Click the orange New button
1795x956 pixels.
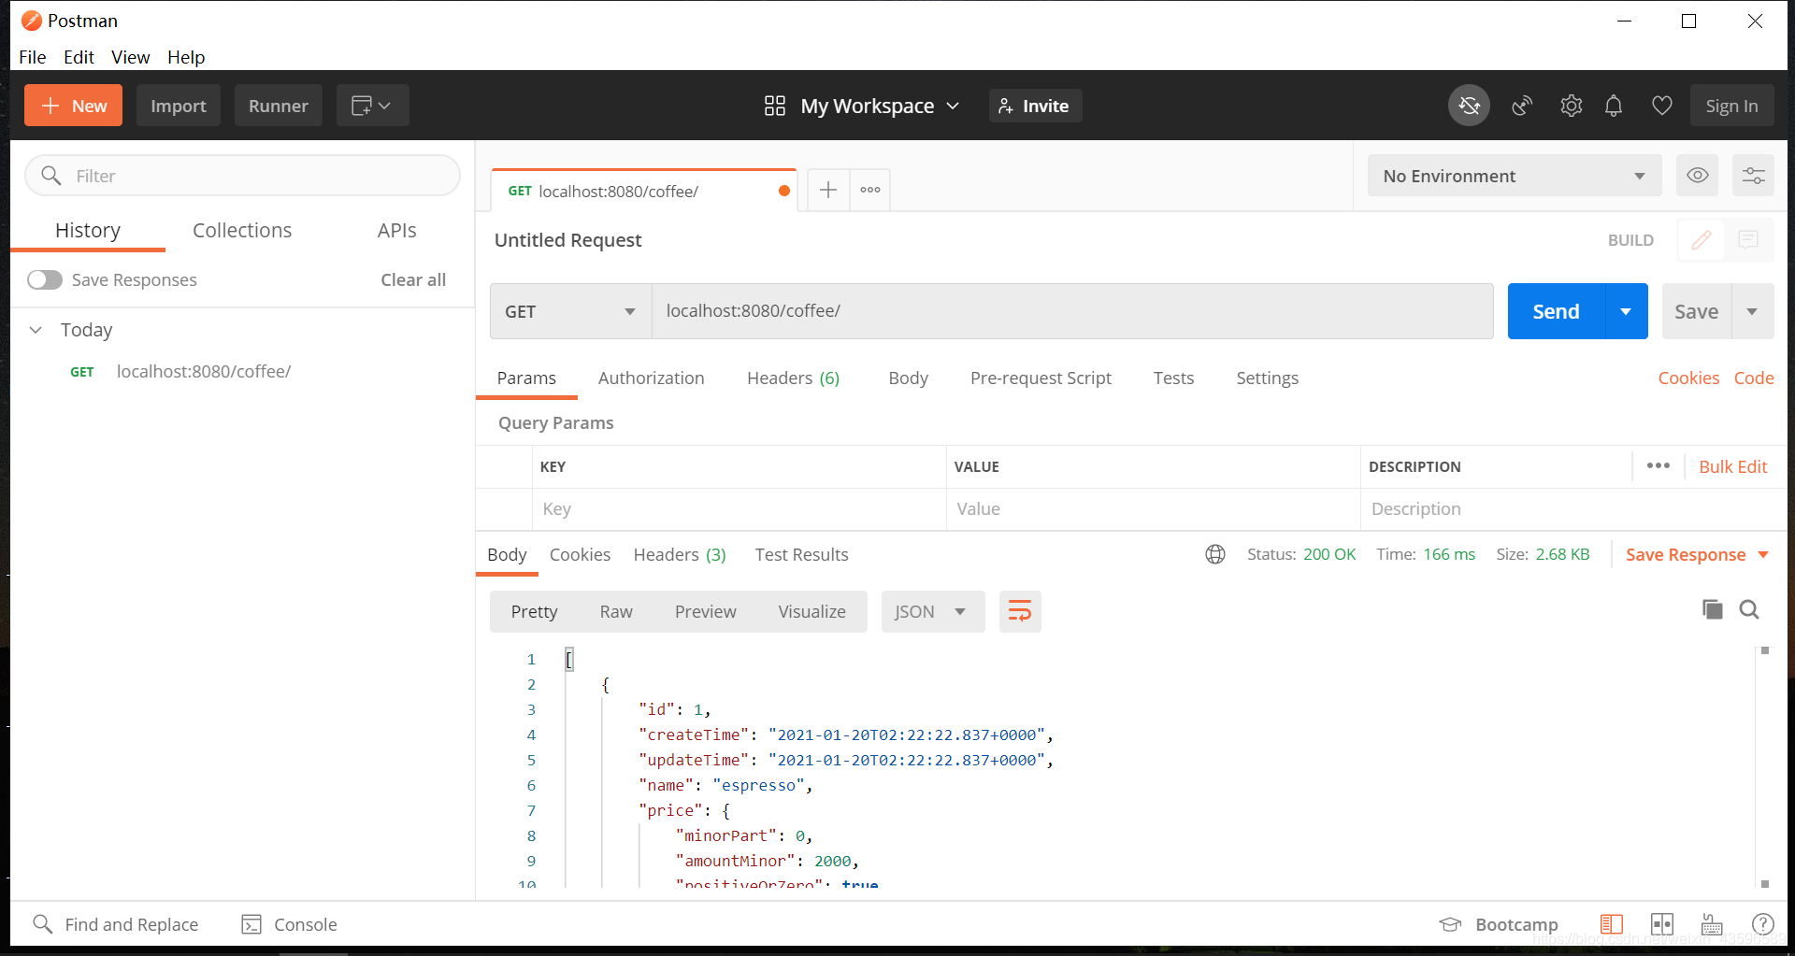click(73, 106)
